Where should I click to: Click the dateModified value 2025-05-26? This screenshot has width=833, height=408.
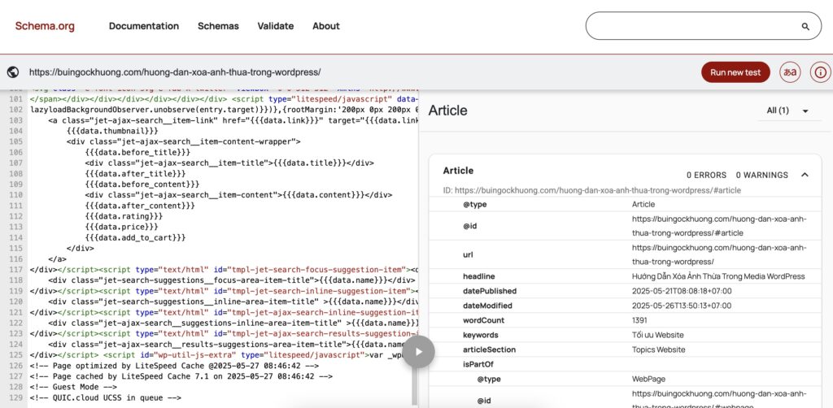tap(682, 306)
